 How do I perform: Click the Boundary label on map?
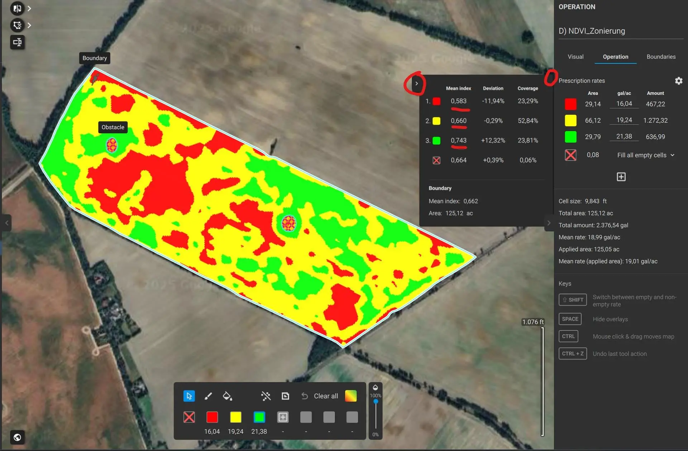click(95, 58)
